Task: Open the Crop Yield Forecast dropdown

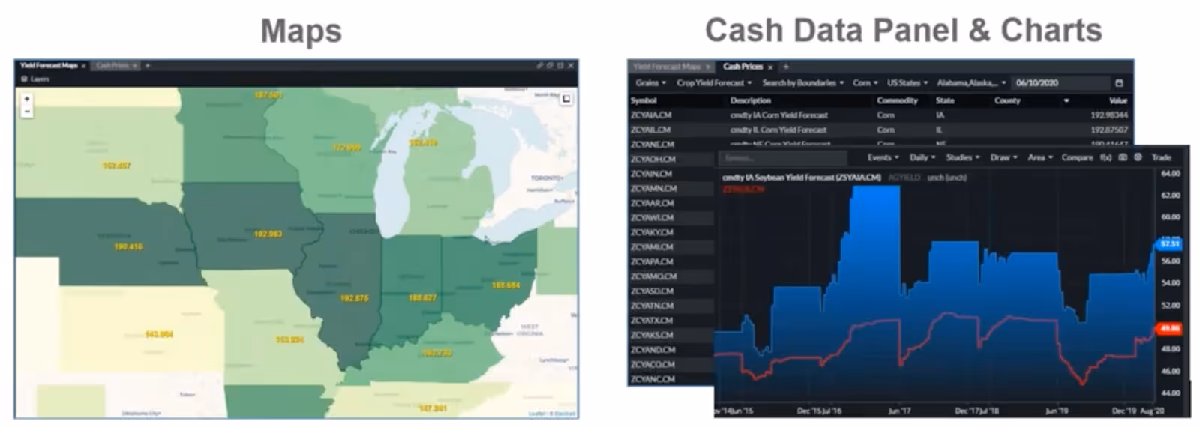Action: pos(714,83)
